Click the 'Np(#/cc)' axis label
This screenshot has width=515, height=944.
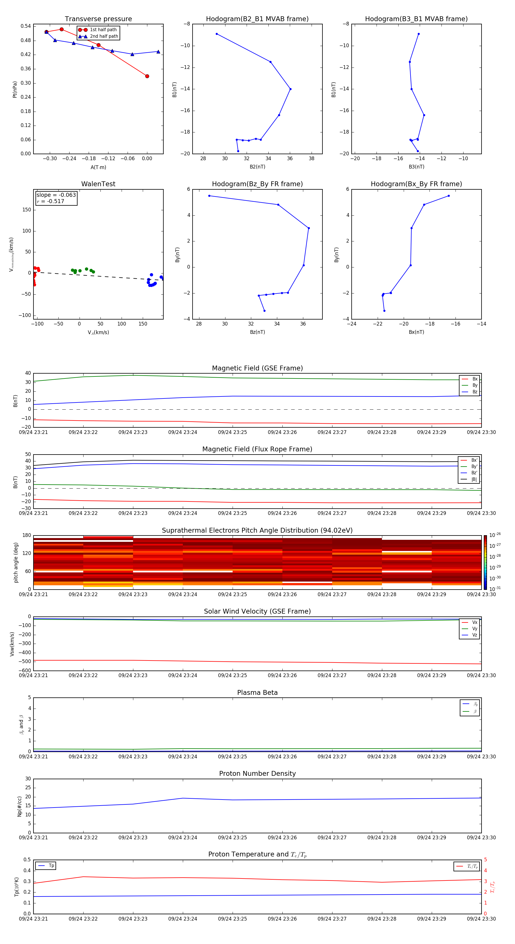[x=19, y=806]
